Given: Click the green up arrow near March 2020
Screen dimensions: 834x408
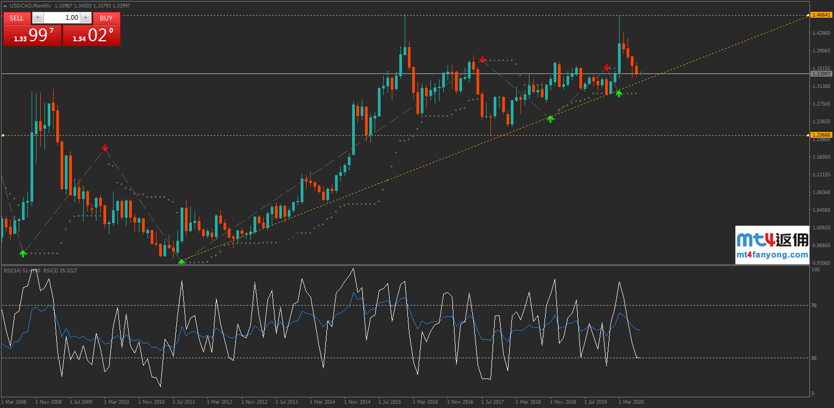Looking at the screenshot, I should (619, 93).
